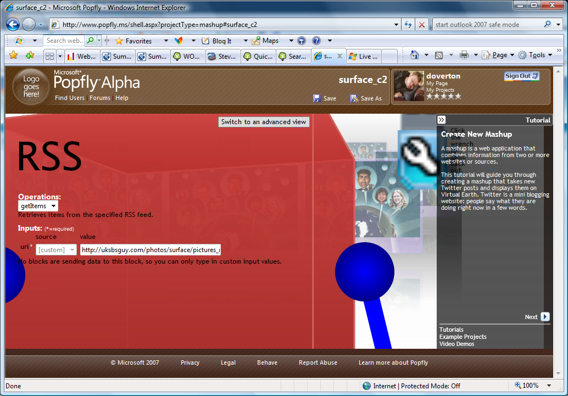Image resolution: width=568 pixels, height=396 pixels.
Task: Open the My Page link
Action: click(437, 83)
